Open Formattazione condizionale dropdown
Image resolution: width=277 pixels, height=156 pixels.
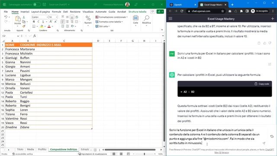tap(112, 17)
